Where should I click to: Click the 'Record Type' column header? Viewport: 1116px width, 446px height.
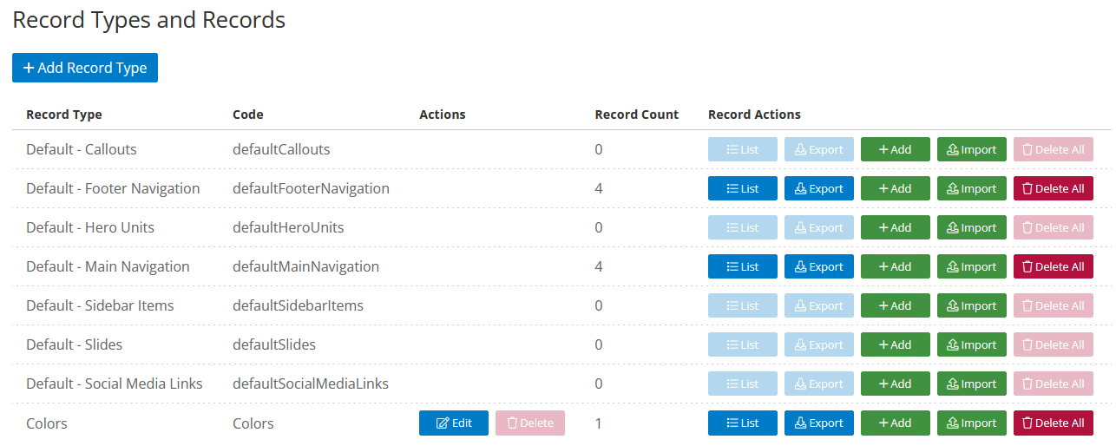coord(64,115)
